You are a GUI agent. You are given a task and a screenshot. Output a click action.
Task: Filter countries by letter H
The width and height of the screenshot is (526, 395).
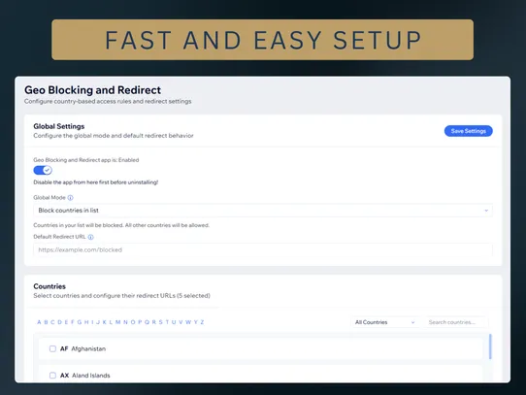pyautogui.click(x=86, y=322)
